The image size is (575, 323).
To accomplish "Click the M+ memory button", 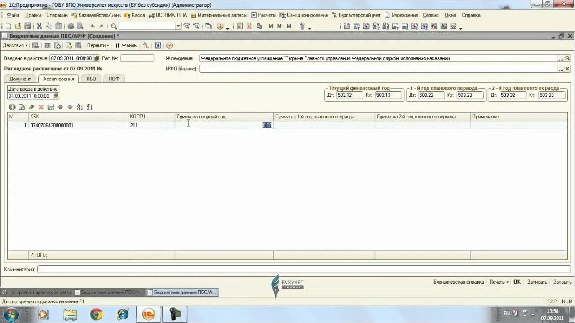I will [280, 26].
